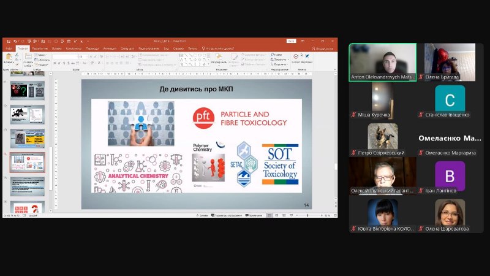Select slide 12 thumbnail with Europe map
The height and width of the screenshot is (276, 490).
pos(27,115)
